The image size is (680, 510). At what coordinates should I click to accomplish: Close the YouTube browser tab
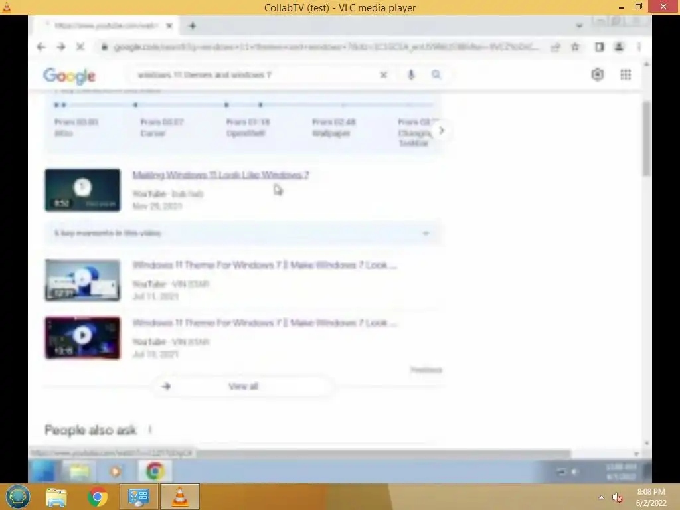click(x=169, y=26)
